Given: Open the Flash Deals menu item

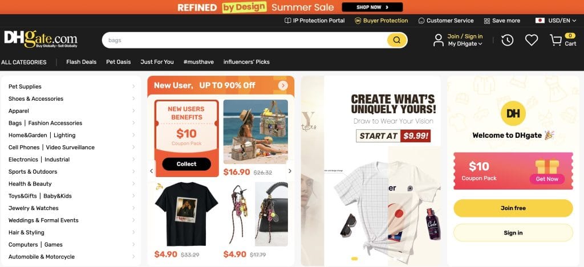Looking at the screenshot, I should click(x=81, y=62).
